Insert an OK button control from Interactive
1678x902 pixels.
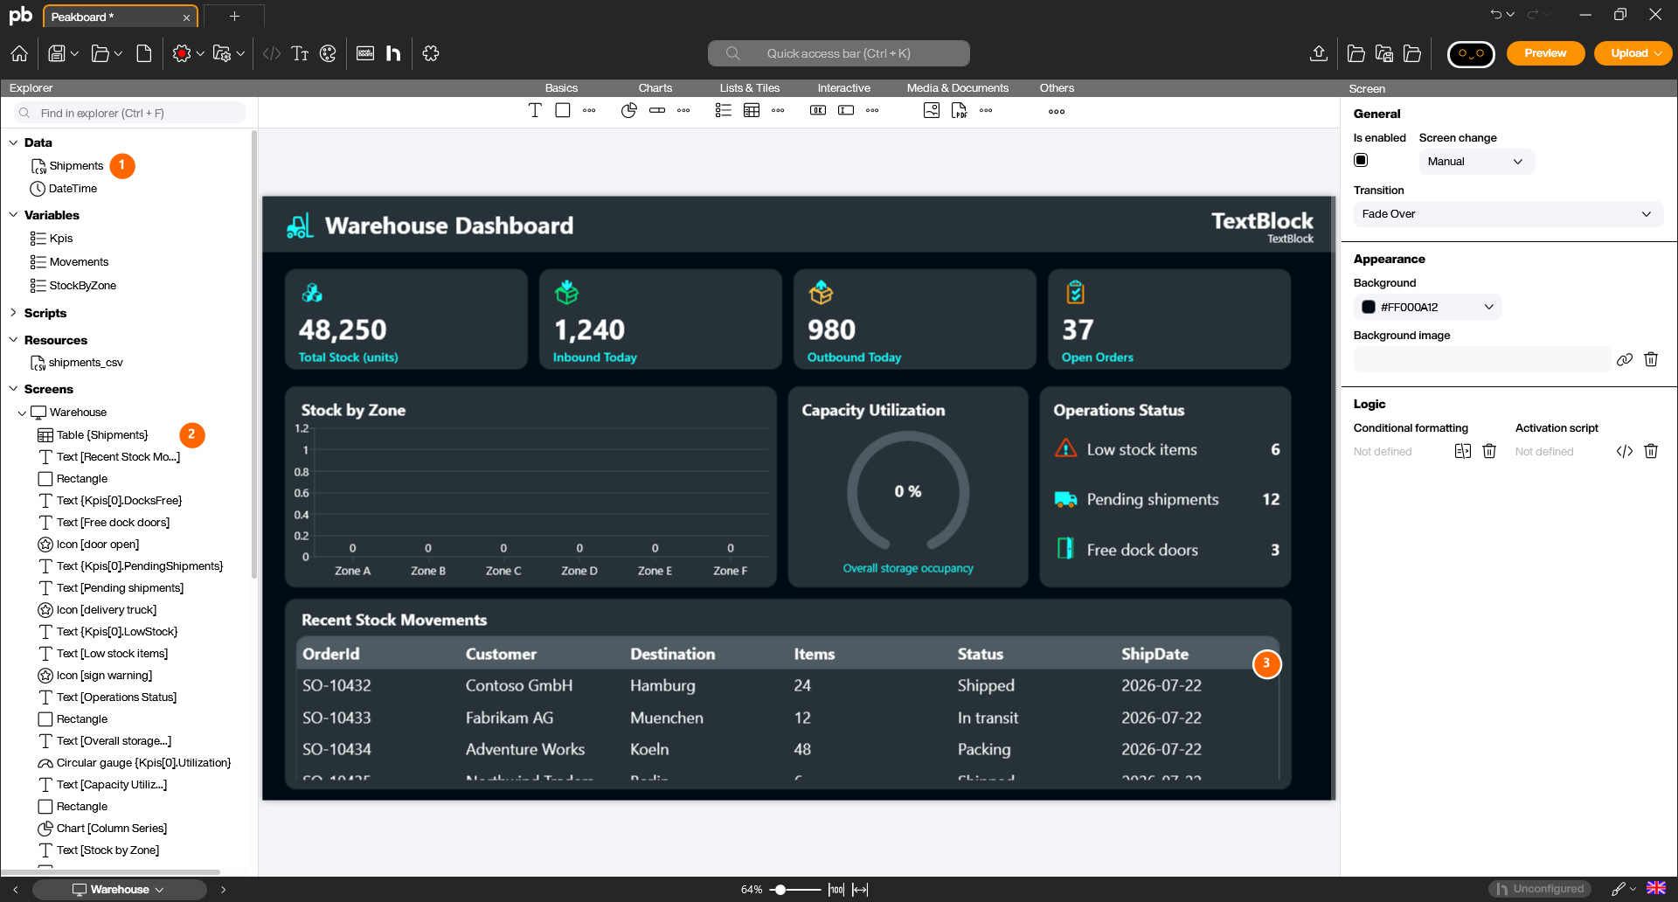pos(818,110)
